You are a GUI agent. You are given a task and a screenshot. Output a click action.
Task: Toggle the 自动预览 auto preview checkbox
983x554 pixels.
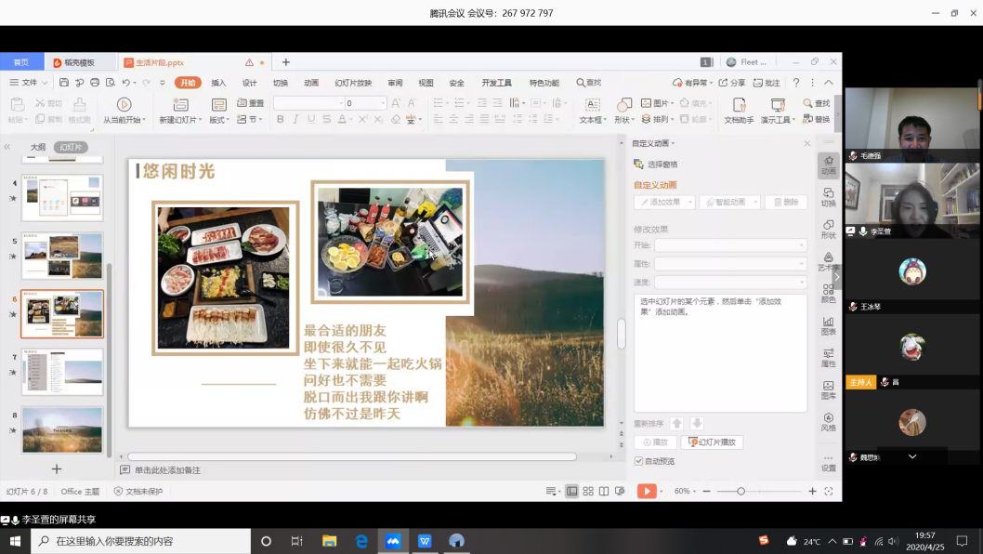[638, 461]
